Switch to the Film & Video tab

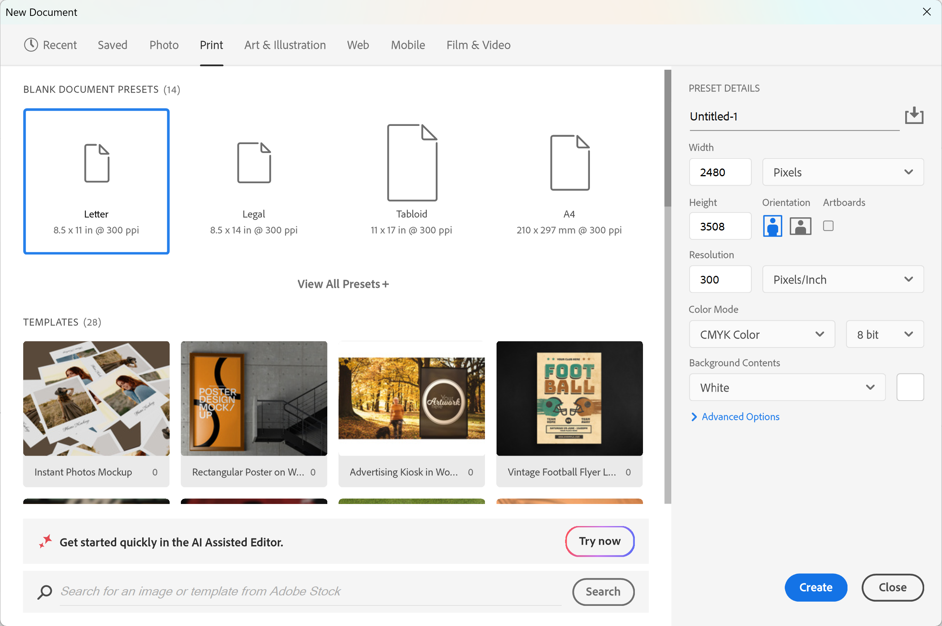tap(478, 45)
